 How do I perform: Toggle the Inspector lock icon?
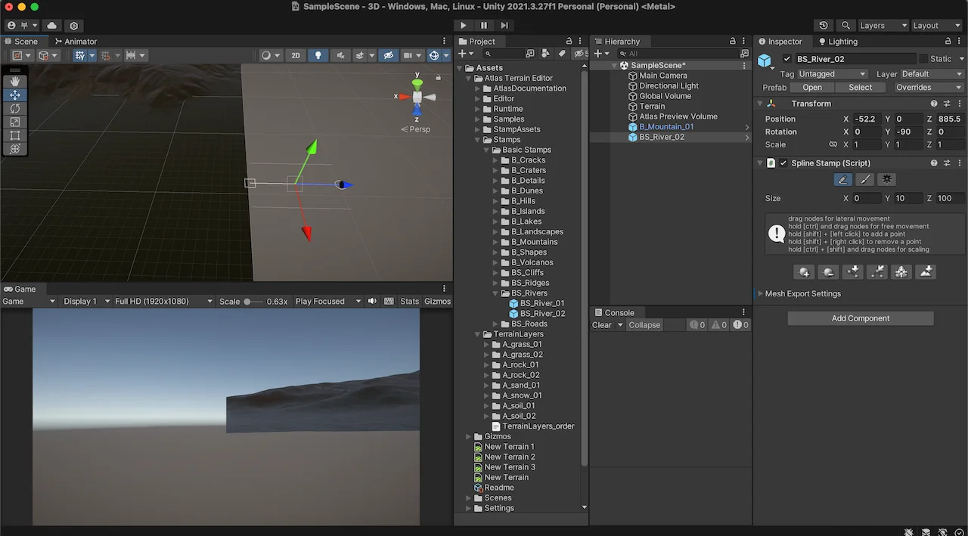tap(949, 42)
